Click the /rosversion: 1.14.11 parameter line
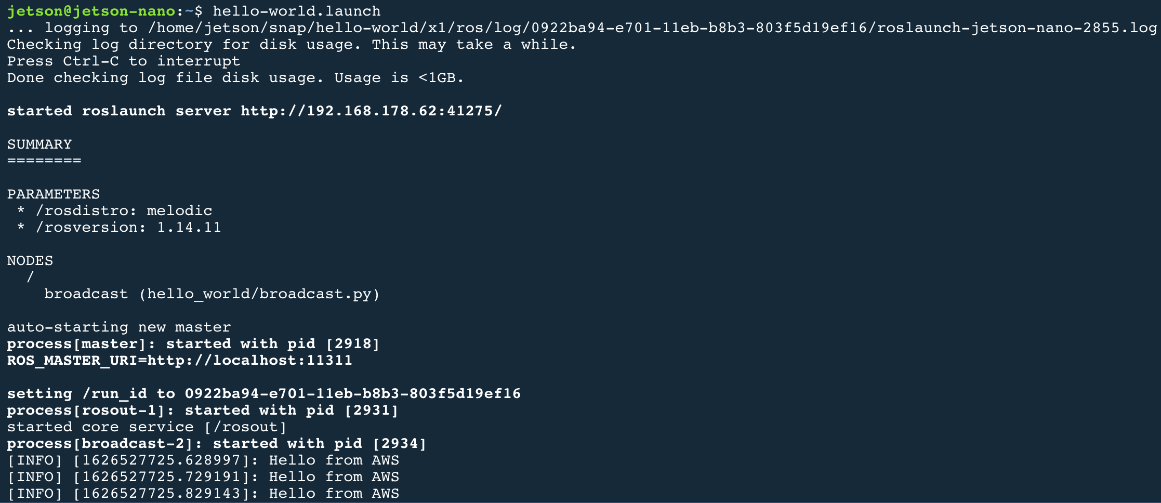The height and width of the screenshot is (503, 1161). point(119,227)
